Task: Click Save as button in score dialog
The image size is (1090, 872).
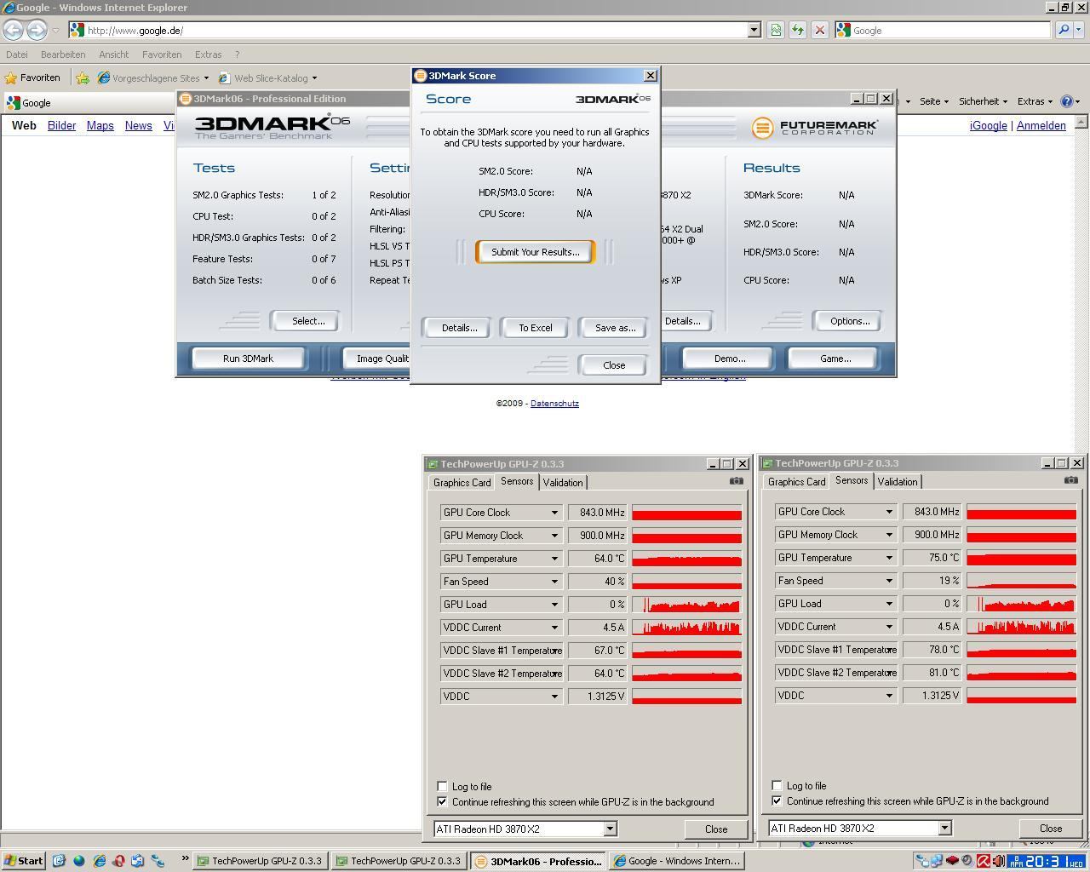Action: (615, 328)
